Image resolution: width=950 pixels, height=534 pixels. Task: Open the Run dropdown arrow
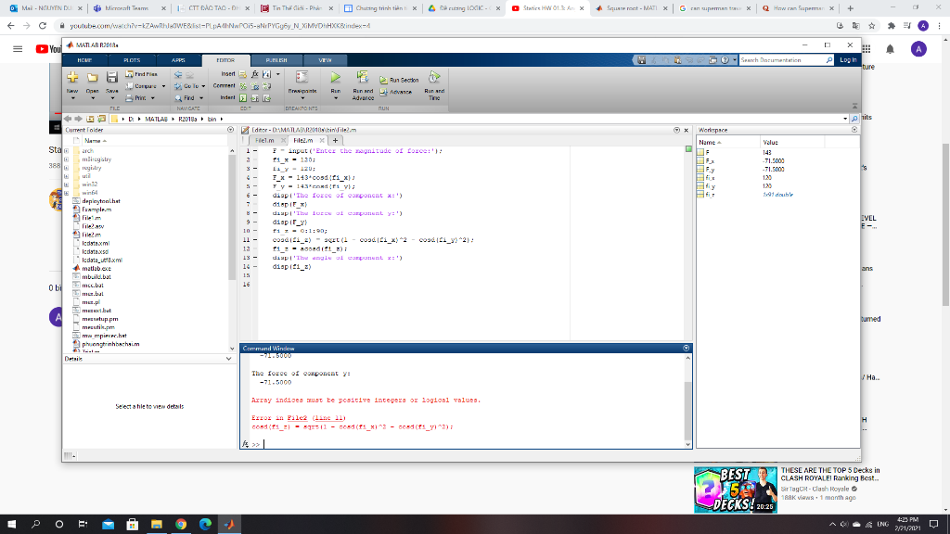point(335,98)
